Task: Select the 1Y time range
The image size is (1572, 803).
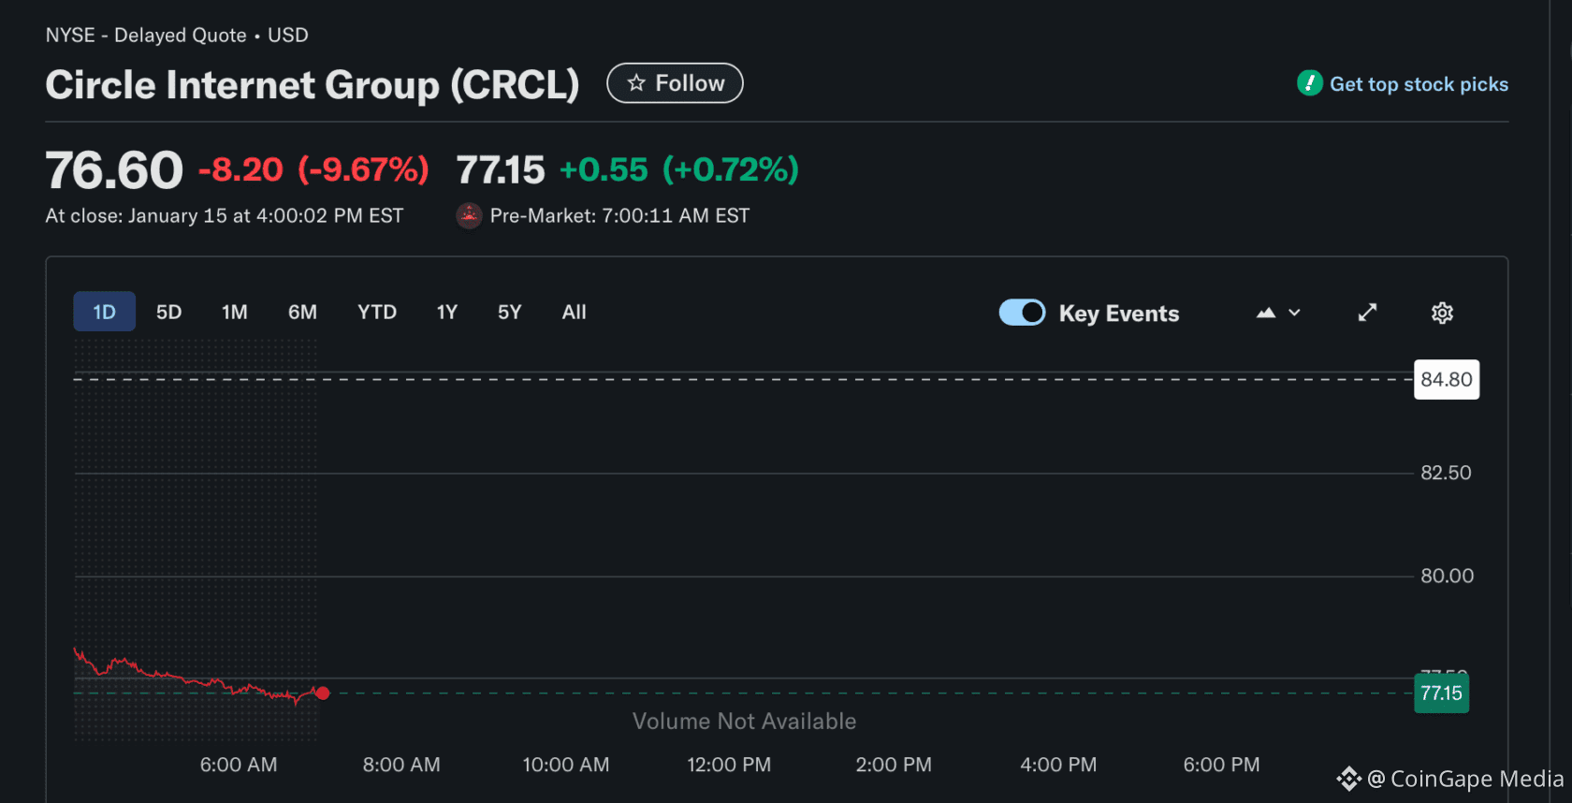Action: point(446,312)
